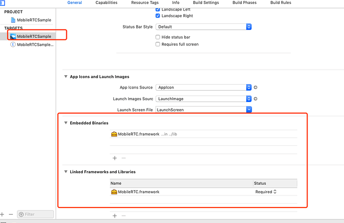Open the Build Rules tab

pyautogui.click(x=281, y=2)
